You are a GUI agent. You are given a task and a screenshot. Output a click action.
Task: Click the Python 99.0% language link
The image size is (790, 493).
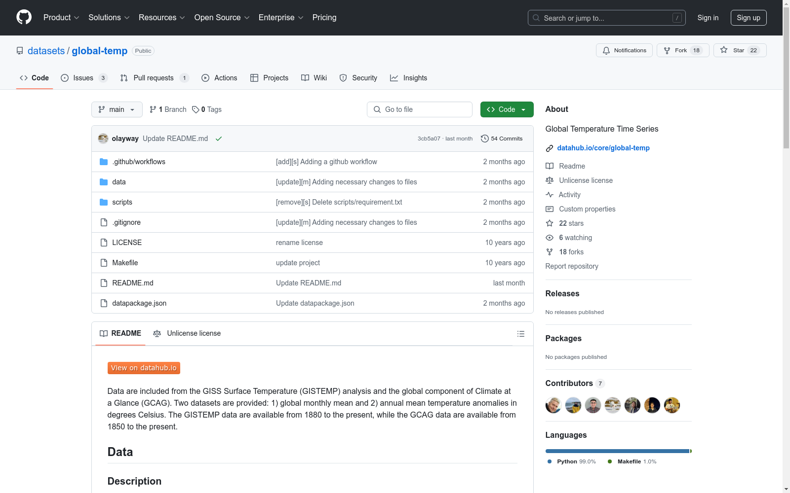pos(572,461)
